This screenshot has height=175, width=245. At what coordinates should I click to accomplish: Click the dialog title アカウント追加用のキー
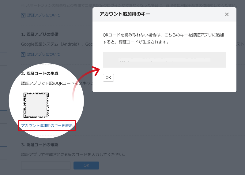click(125, 14)
